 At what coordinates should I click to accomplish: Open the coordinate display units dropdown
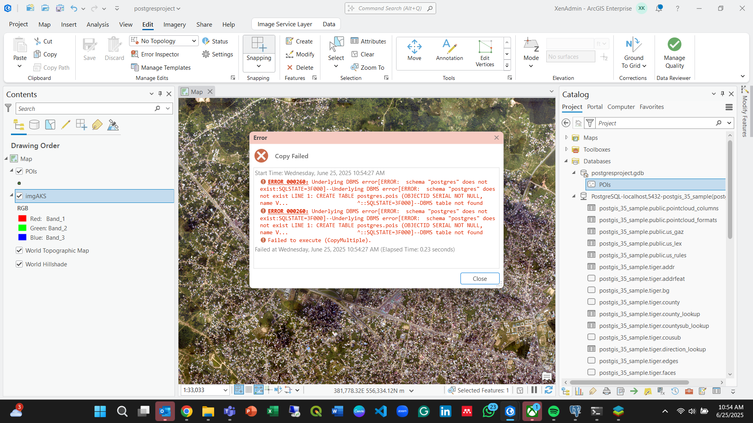pyautogui.click(x=411, y=390)
